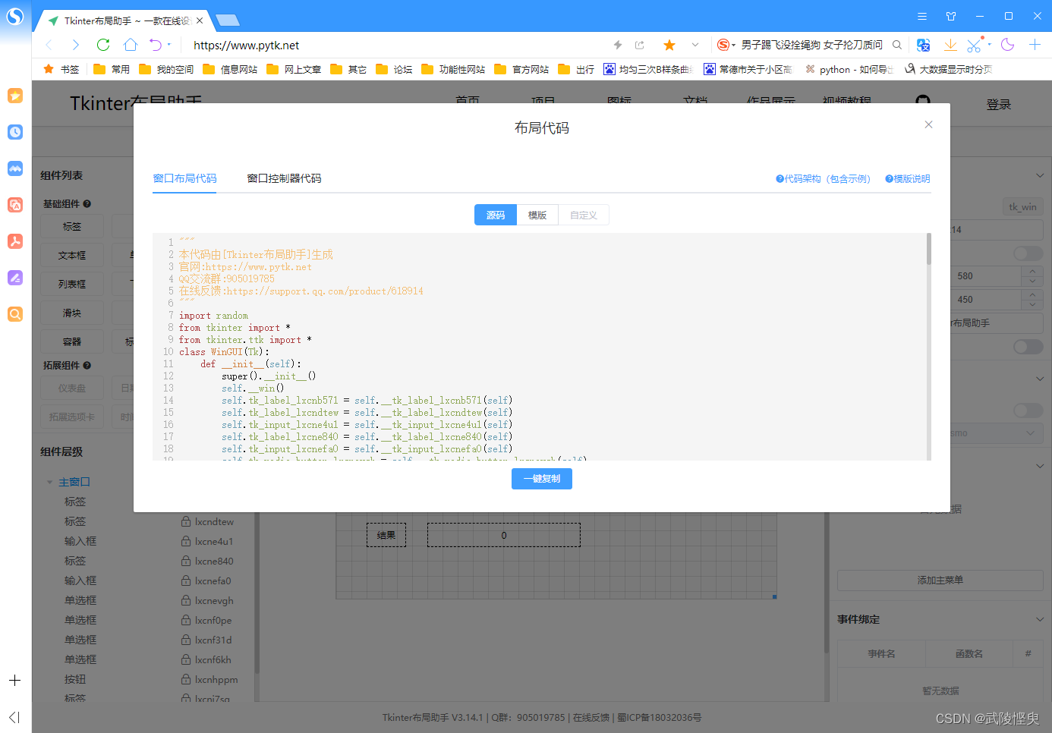Click the Sogou search engine icon

pos(723,45)
